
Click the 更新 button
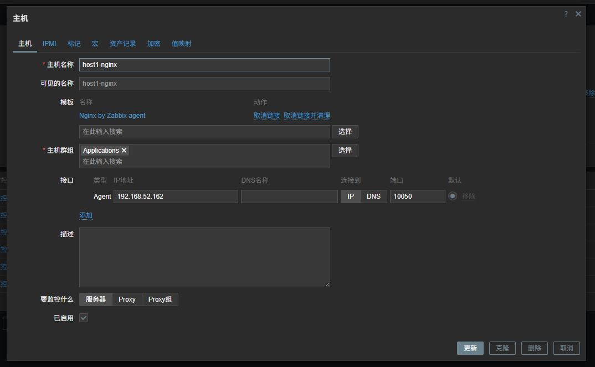(470, 348)
